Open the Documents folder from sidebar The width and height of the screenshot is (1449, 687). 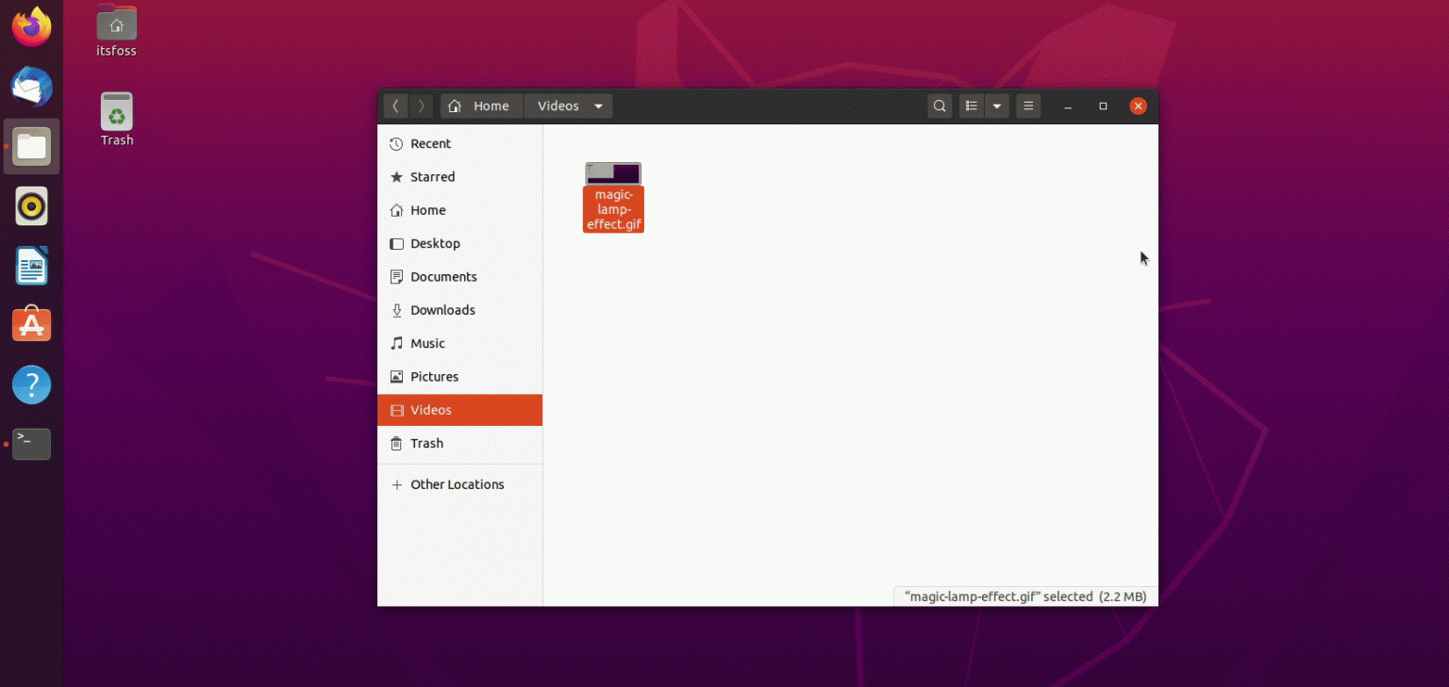pyautogui.click(x=442, y=276)
